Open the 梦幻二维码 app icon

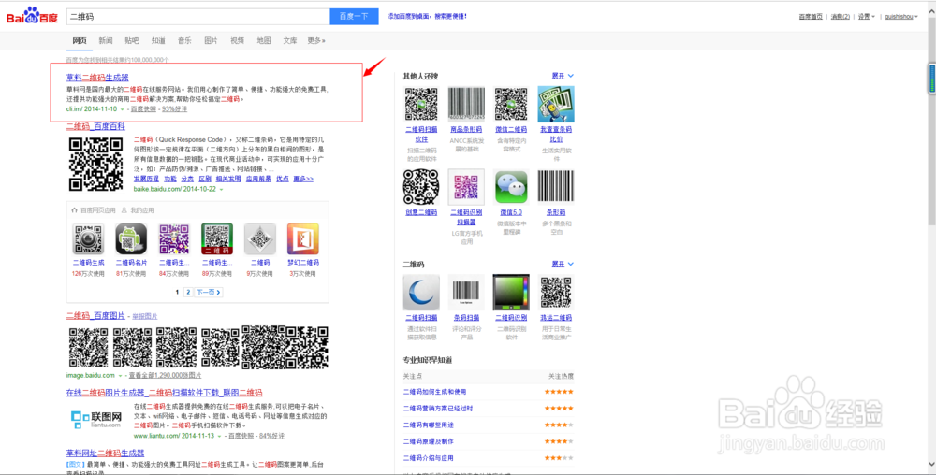point(303,239)
